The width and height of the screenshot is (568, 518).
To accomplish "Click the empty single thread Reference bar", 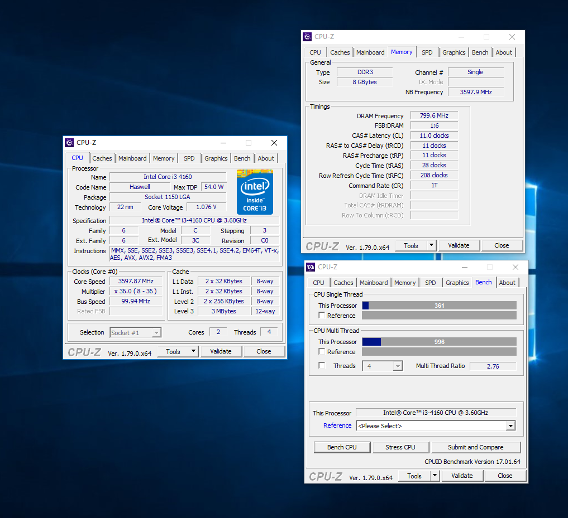I will pyautogui.click(x=440, y=316).
